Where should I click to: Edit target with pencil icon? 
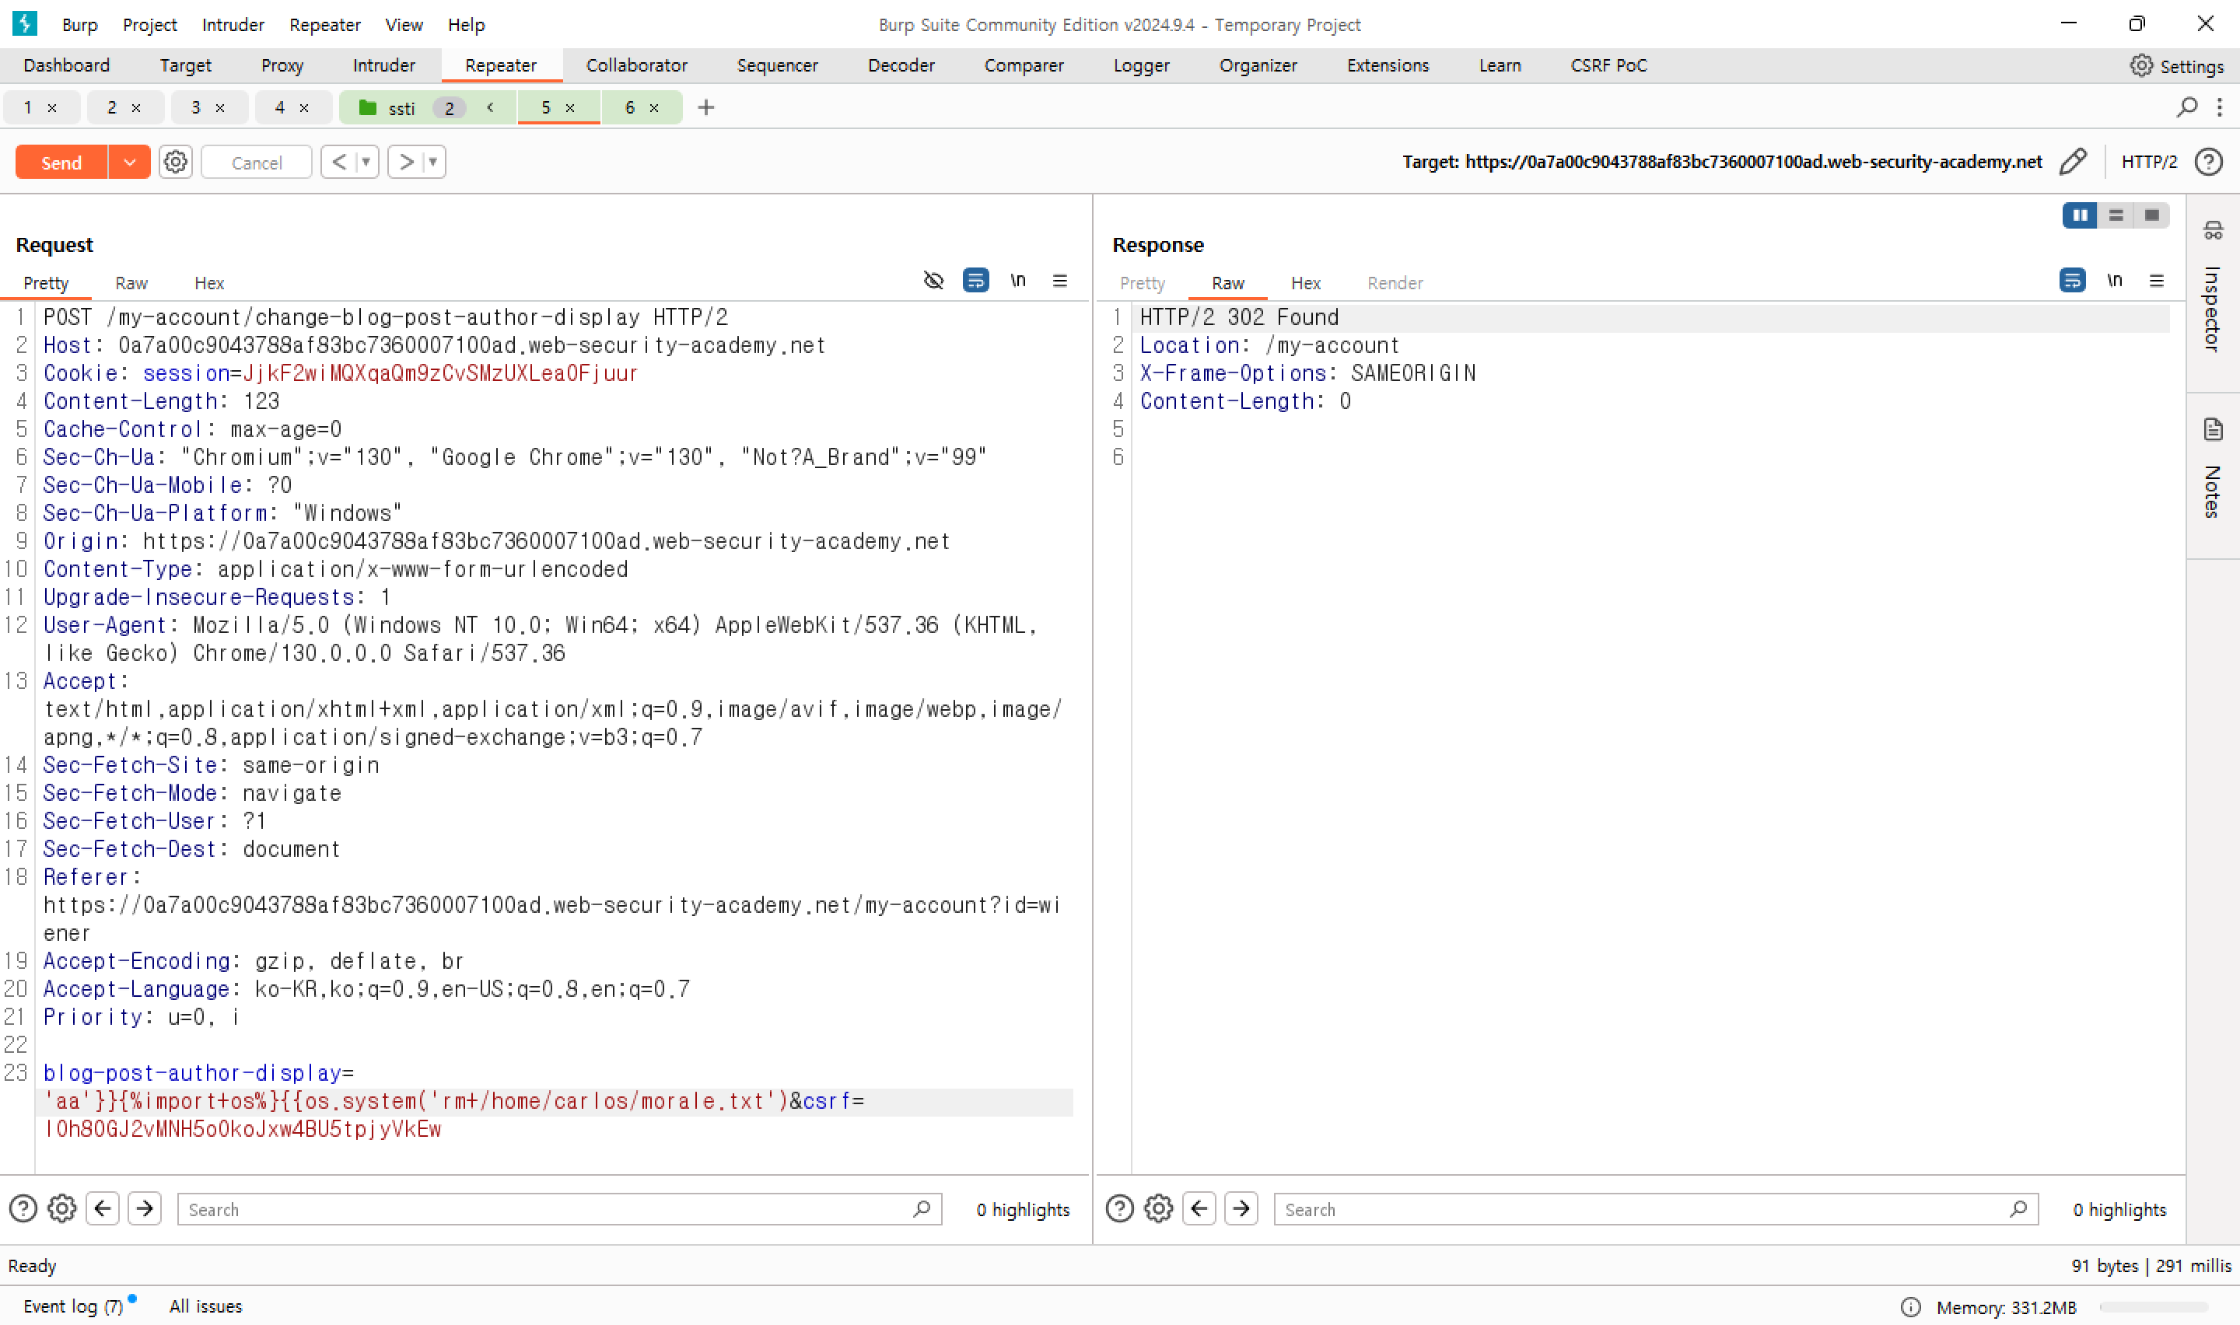(2073, 162)
